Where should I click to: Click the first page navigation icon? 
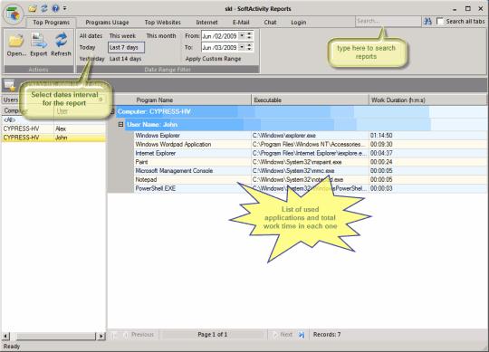pos(114,335)
